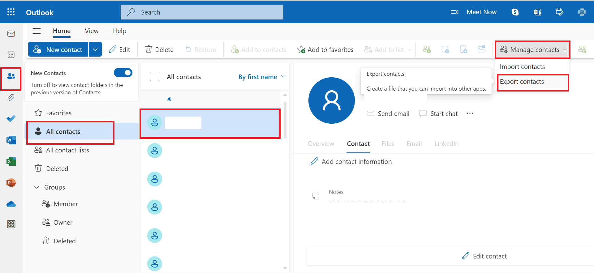Open Member groups

click(82, 204)
